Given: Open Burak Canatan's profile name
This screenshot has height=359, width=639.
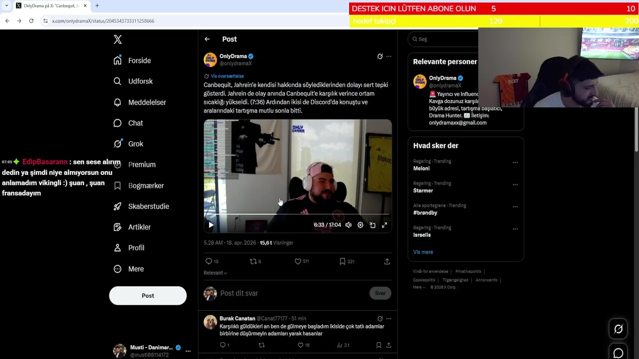Looking at the screenshot, I should [x=237, y=319].
